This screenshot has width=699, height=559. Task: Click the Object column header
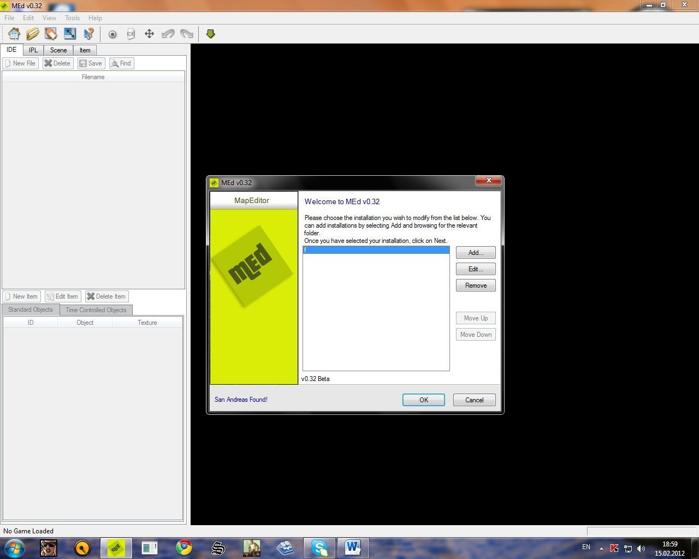[x=85, y=323]
